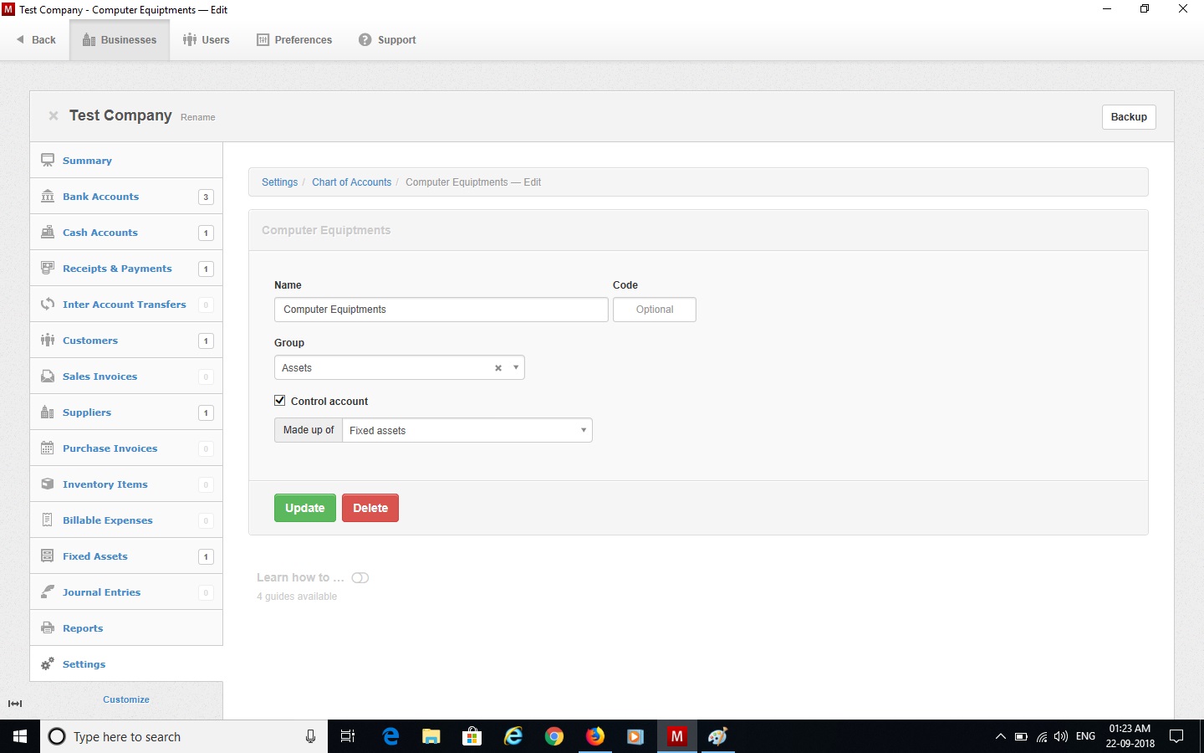The image size is (1204, 753).
Task: Click the Receipts & Payments icon
Action: click(x=48, y=268)
